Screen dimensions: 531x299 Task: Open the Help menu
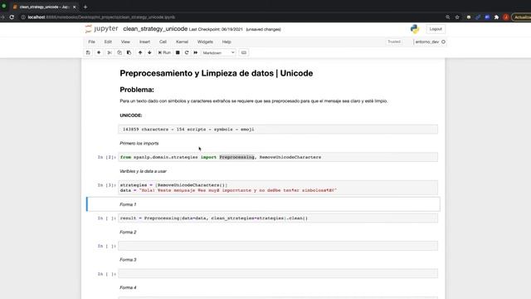click(227, 42)
